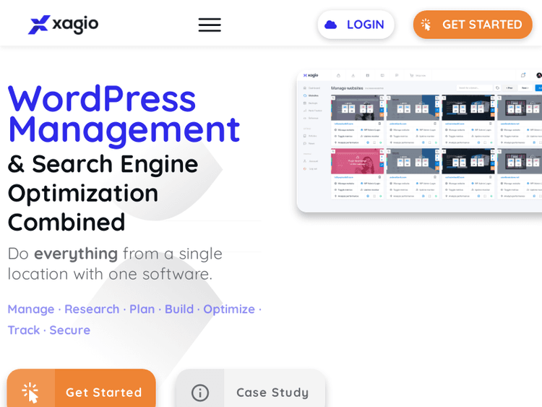This screenshot has height=407, width=542.
Task: Click the xagio logo in header
Action: click(x=63, y=25)
